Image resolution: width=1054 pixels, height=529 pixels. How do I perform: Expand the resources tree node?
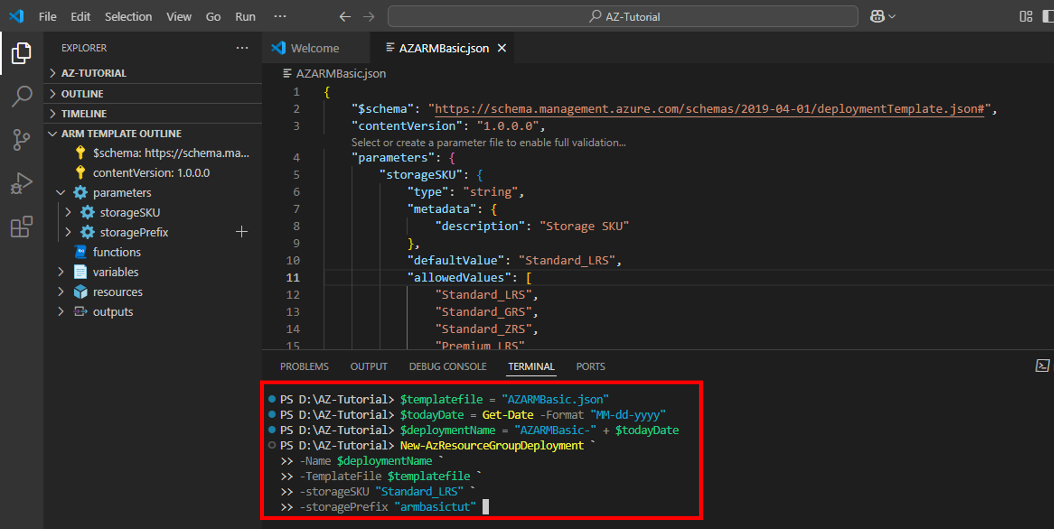[61, 292]
